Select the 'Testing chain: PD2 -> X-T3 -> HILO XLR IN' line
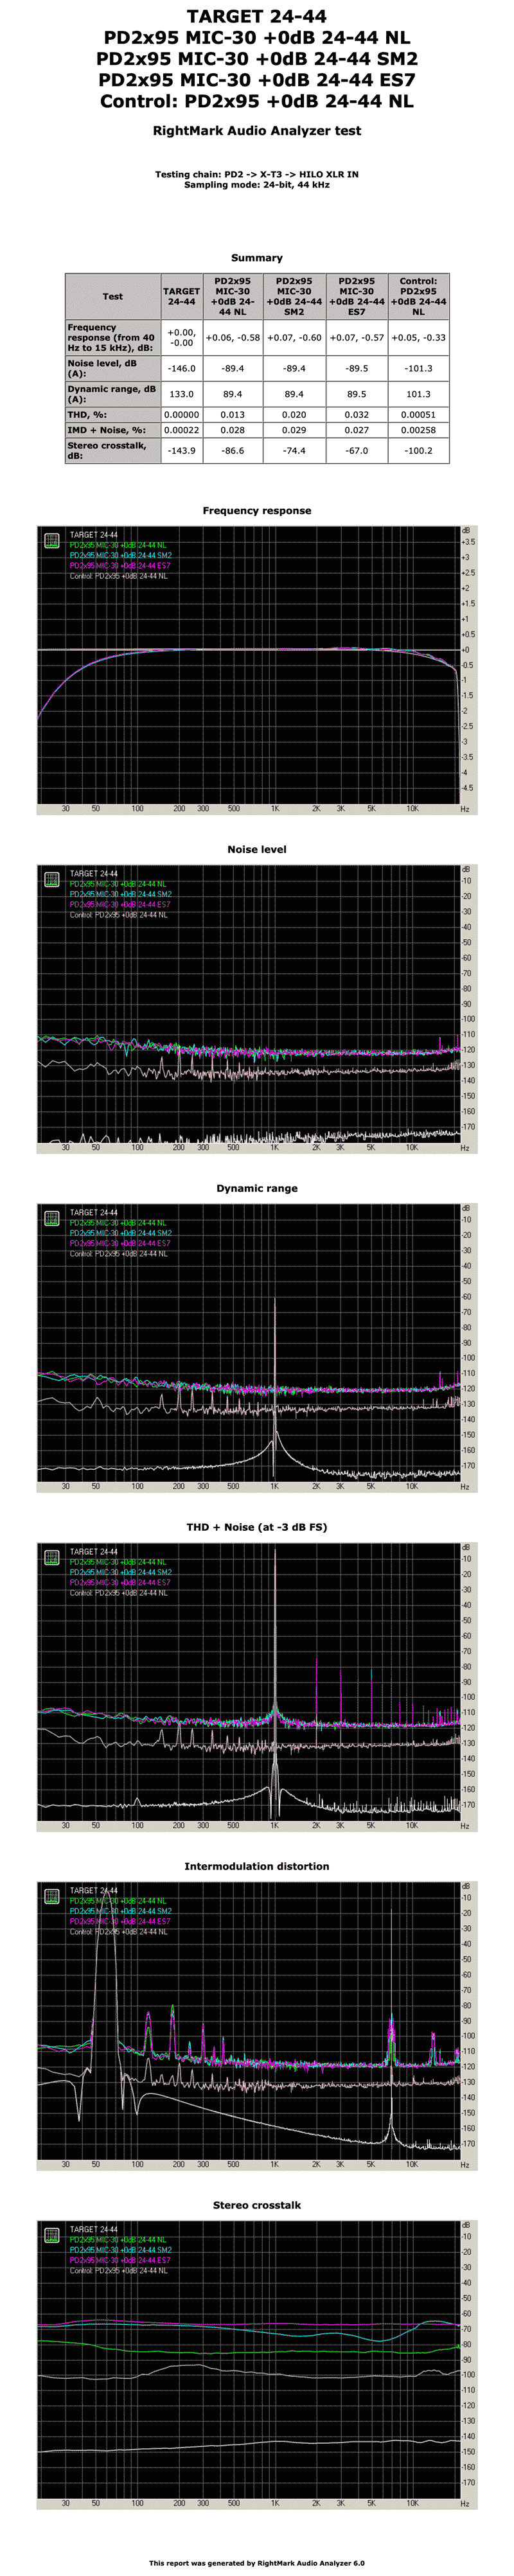Screen dimensions: 514x2576 [x=257, y=174]
